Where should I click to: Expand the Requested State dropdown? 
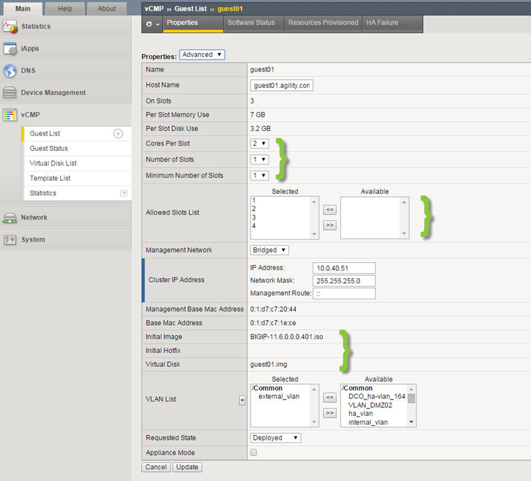point(275,438)
